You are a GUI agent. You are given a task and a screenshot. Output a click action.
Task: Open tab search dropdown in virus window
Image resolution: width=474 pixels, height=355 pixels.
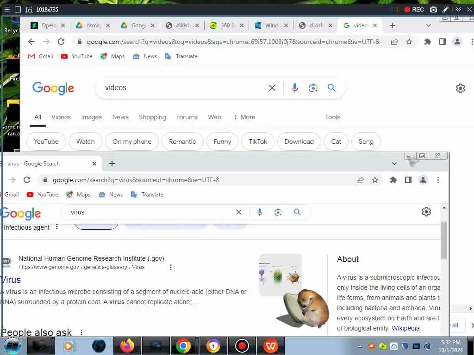click(x=394, y=164)
